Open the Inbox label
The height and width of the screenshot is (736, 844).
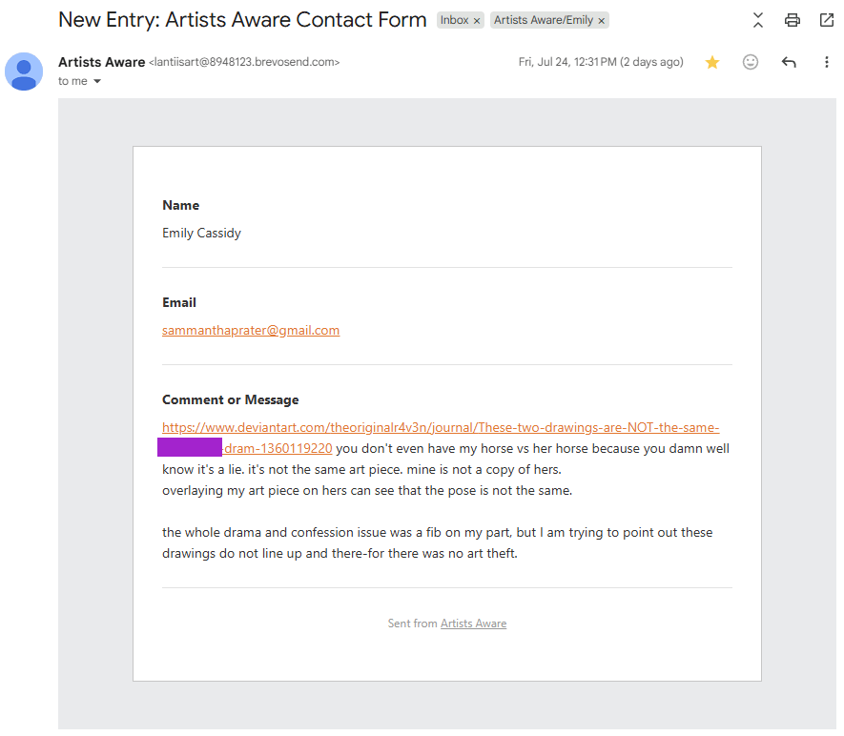click(x=454, y=20)
